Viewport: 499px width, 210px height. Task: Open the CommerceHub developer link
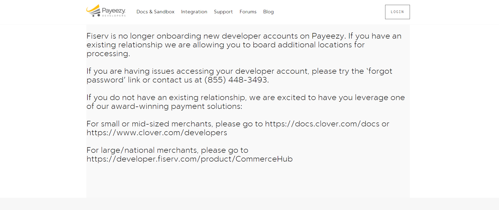click(189, 159)
